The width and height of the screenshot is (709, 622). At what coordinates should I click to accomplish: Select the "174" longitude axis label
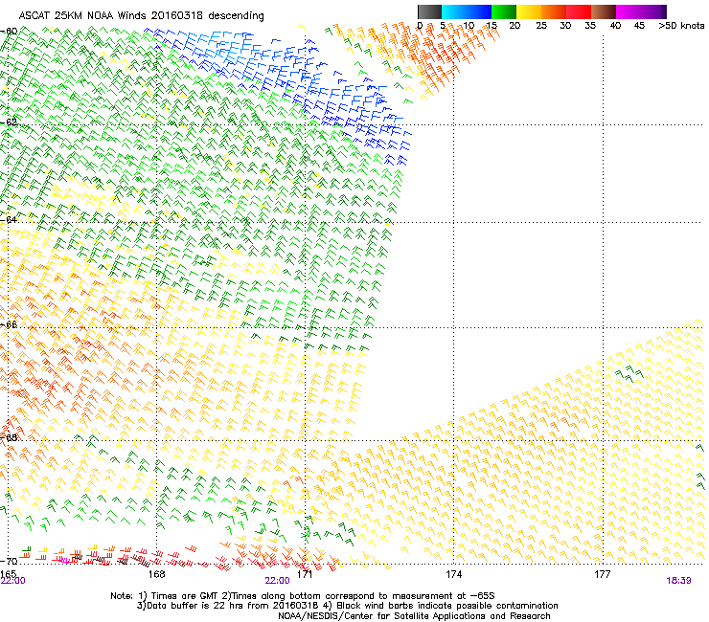453,574
